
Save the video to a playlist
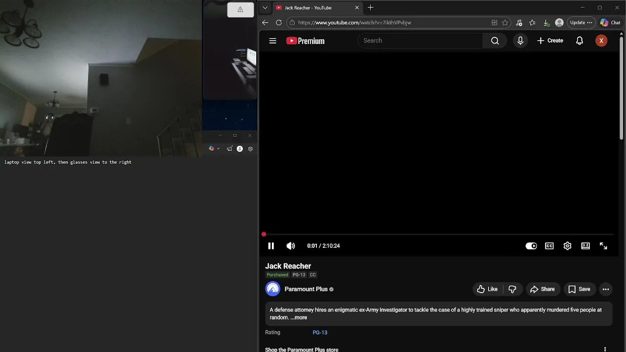(579, 289)
